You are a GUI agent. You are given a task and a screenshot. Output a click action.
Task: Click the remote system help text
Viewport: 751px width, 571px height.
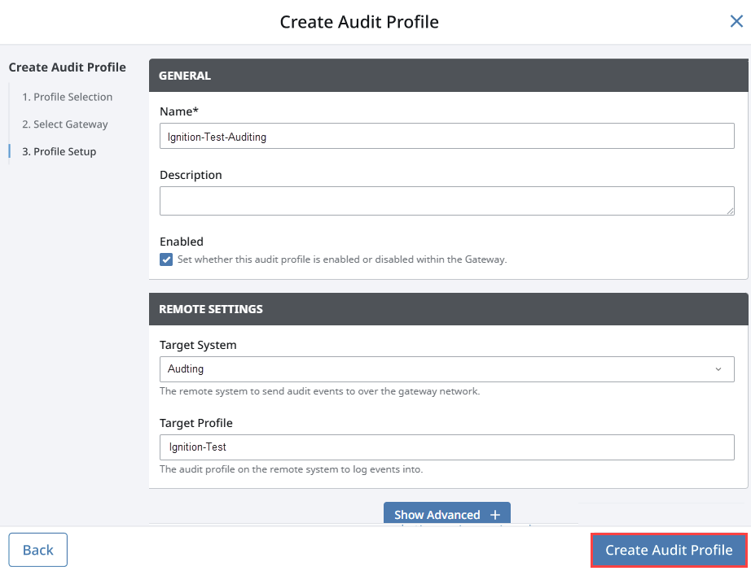pyautogui.click(x=319, y=391)
